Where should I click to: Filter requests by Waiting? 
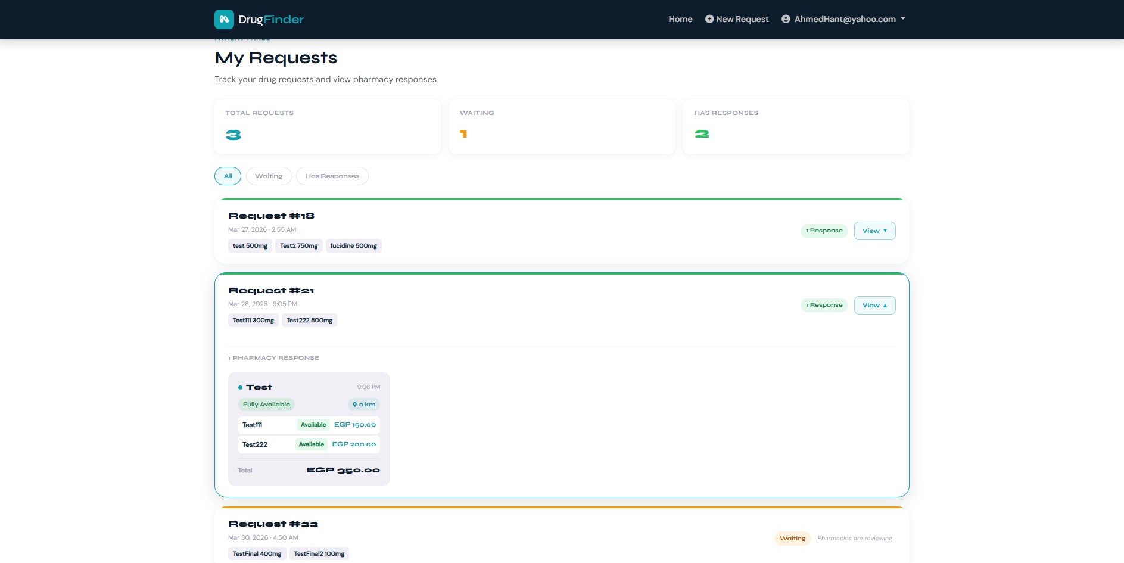269,176
